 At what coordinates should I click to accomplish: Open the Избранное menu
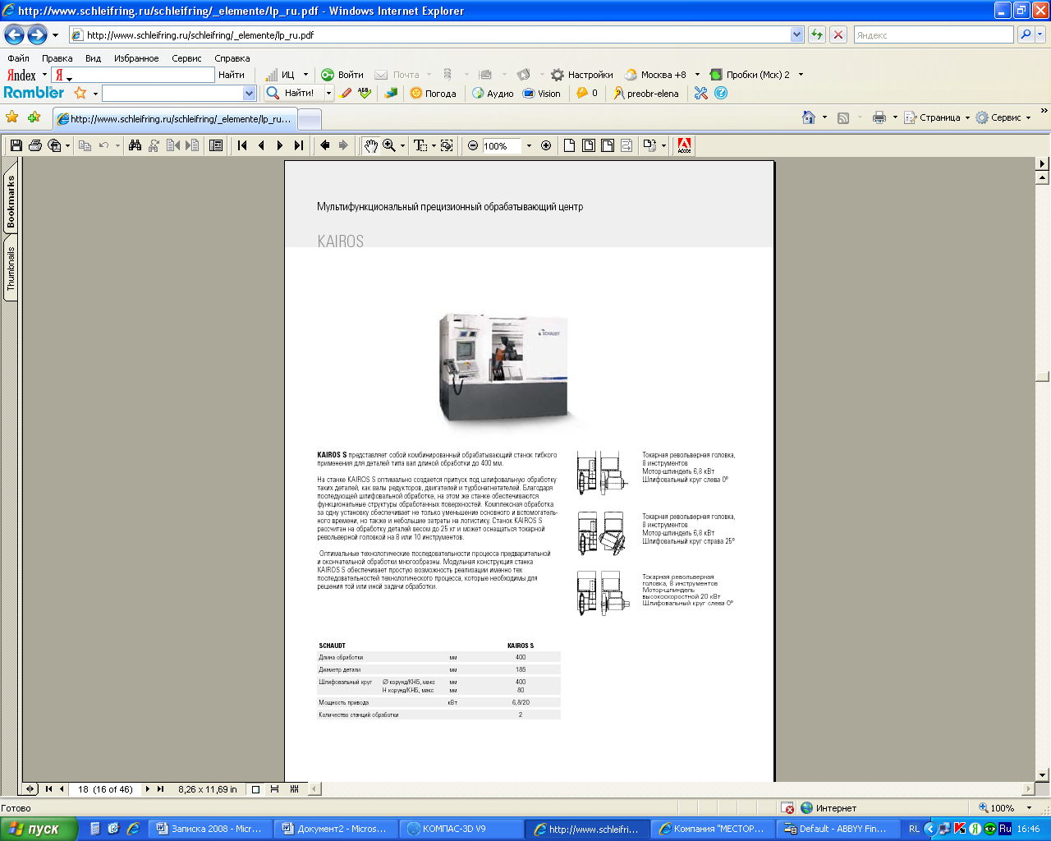tap(136, 58)
